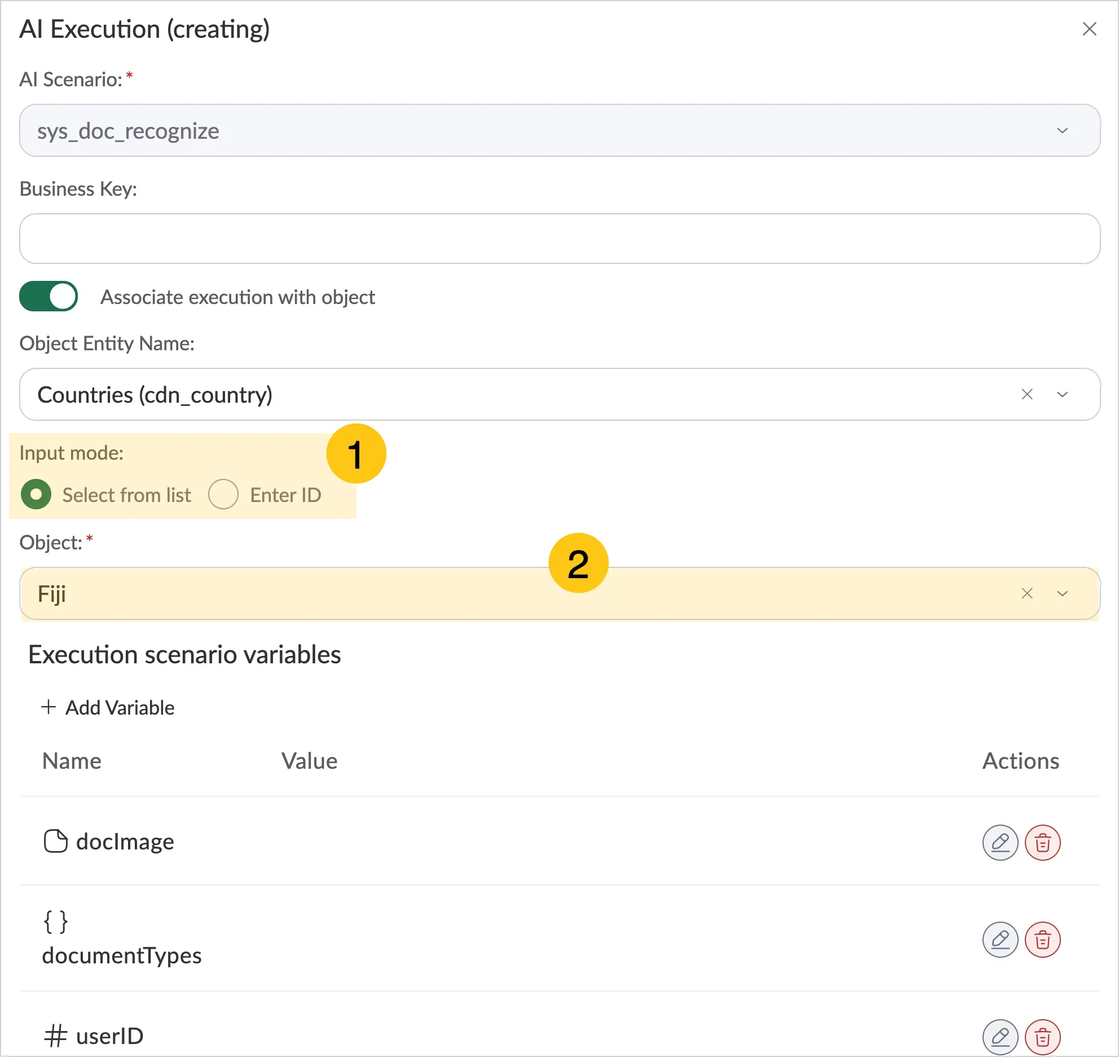
Task: Click the Value column header
Action: (x=310, y=761)
